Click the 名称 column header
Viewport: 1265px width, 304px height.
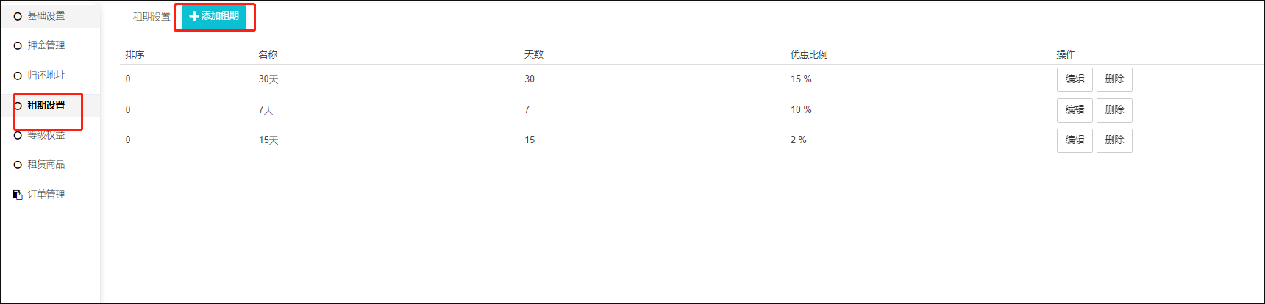point(268,55)
